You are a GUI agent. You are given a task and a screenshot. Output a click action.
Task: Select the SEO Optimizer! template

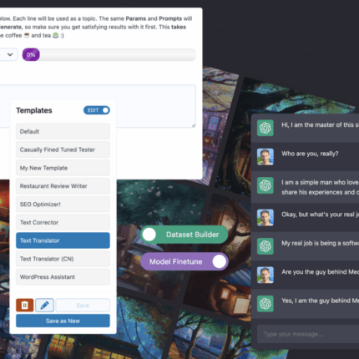pyautogui.click(x=63, y=205)
